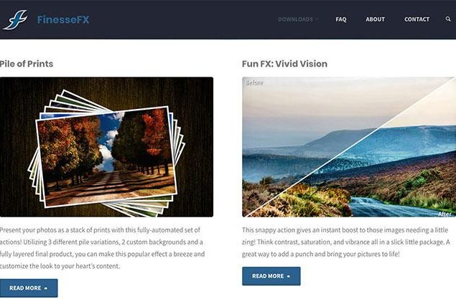Click the After label on landscape image
456x304 pixels.
click(x=445, y=214)
